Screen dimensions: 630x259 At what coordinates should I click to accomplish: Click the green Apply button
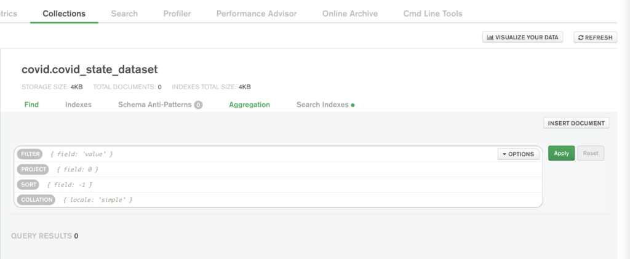(561, 153)
